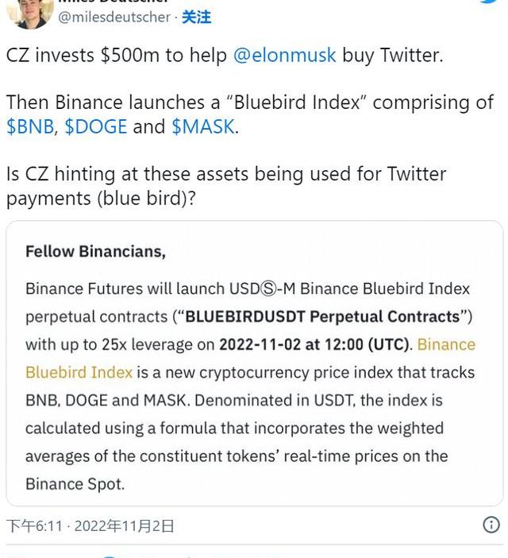Click the $BNB cashtag
Screen dimensions: 508x558
point(30,127)
